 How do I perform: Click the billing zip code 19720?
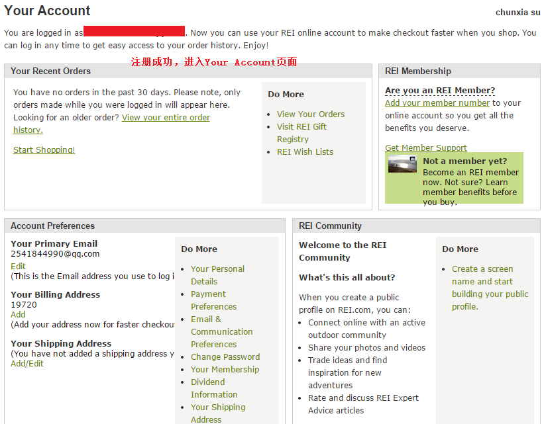[x=24, y=305]
